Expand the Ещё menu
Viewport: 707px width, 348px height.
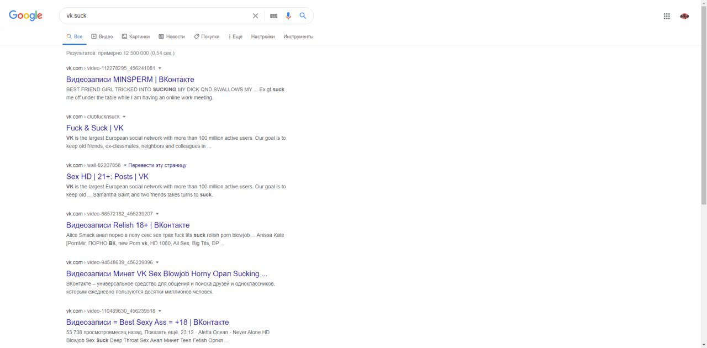coord(235,36)
